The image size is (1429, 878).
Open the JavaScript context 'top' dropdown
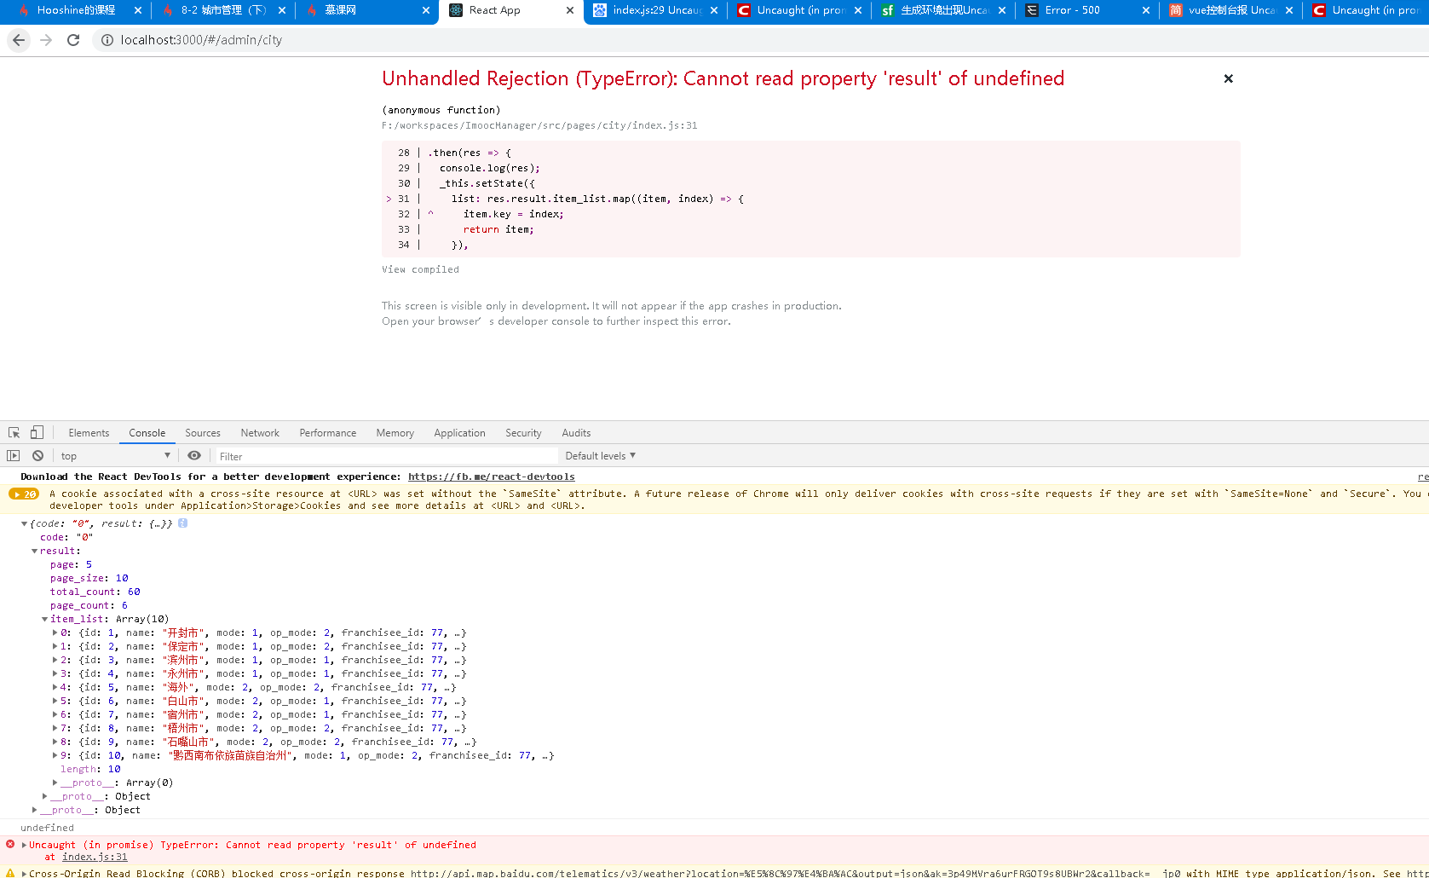(x=115, y=456)
